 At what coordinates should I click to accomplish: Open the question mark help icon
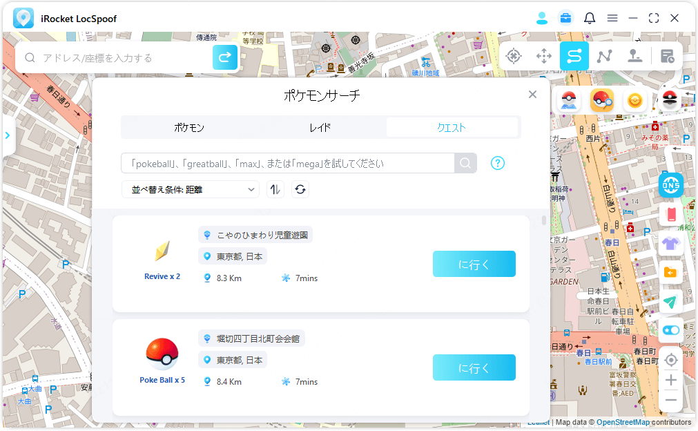[498, 163]
